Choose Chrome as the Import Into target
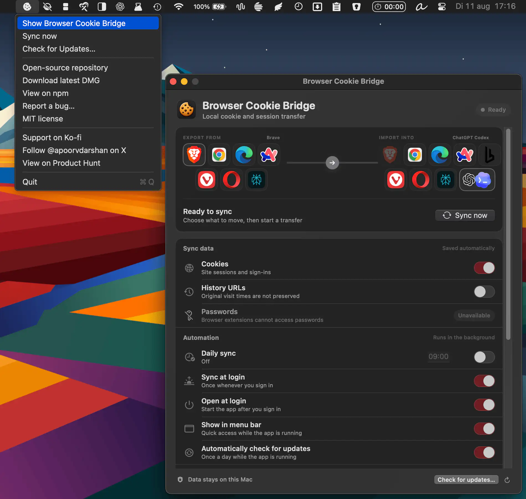Image resolution: width=526 pixels, height=499 pixels. tap(415, 155)
